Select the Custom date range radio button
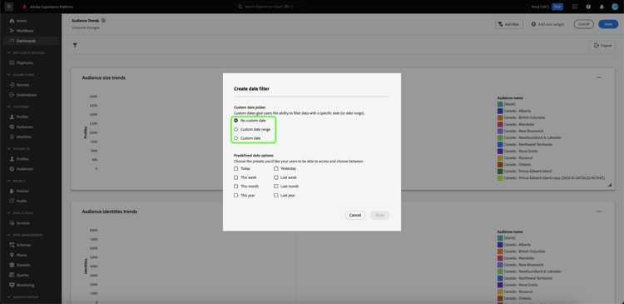The image size is (624, 304). point(236,129)
